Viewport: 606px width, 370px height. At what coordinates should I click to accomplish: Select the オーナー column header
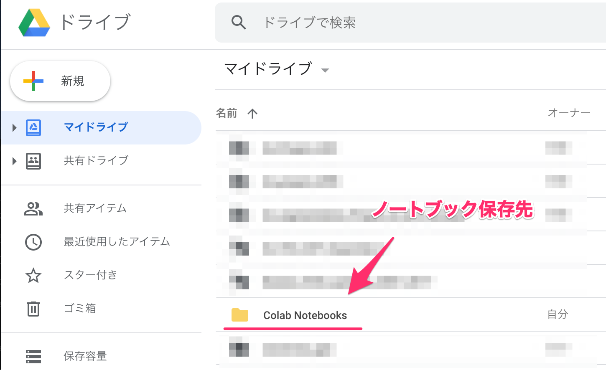coord(569,112)
